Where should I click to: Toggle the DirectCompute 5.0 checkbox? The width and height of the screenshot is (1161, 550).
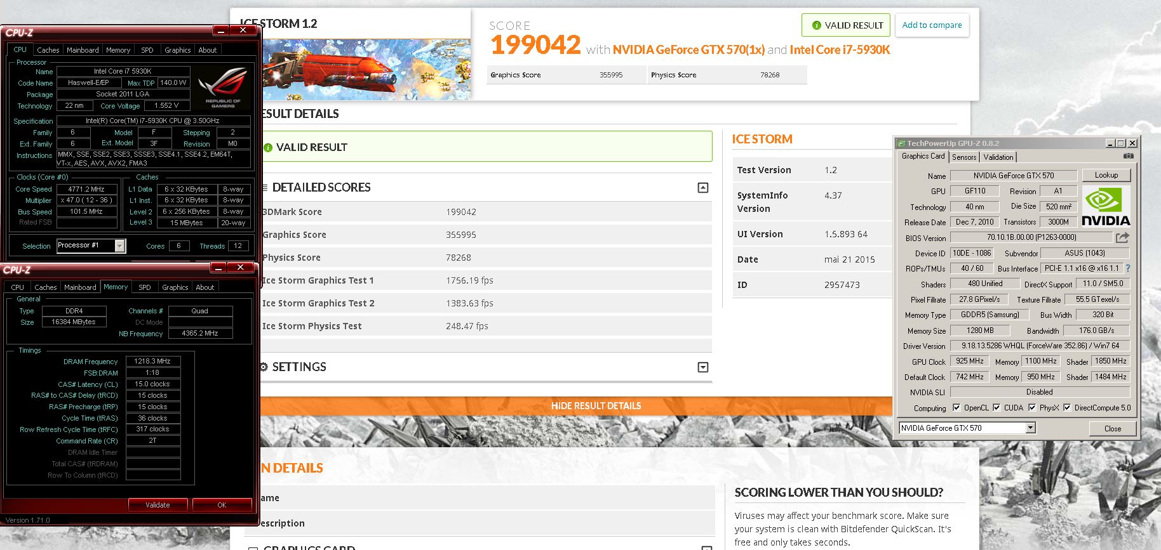(1067, 407)
